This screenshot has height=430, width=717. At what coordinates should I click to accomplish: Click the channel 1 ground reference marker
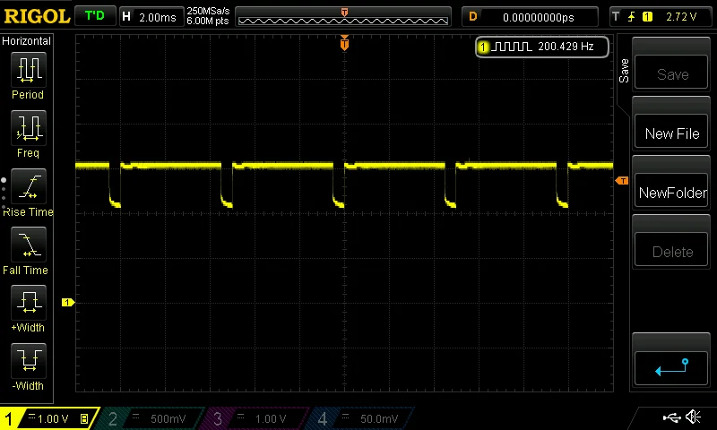pyautogui.click(x=68, y=302)
